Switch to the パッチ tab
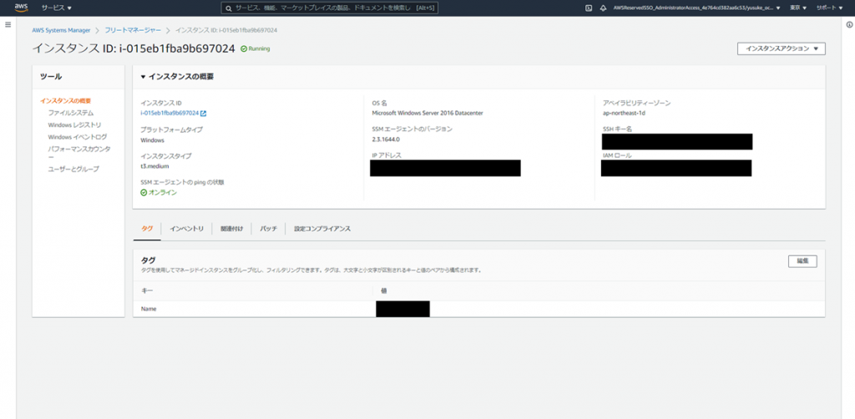855x419 pixels. click(268, 229)
